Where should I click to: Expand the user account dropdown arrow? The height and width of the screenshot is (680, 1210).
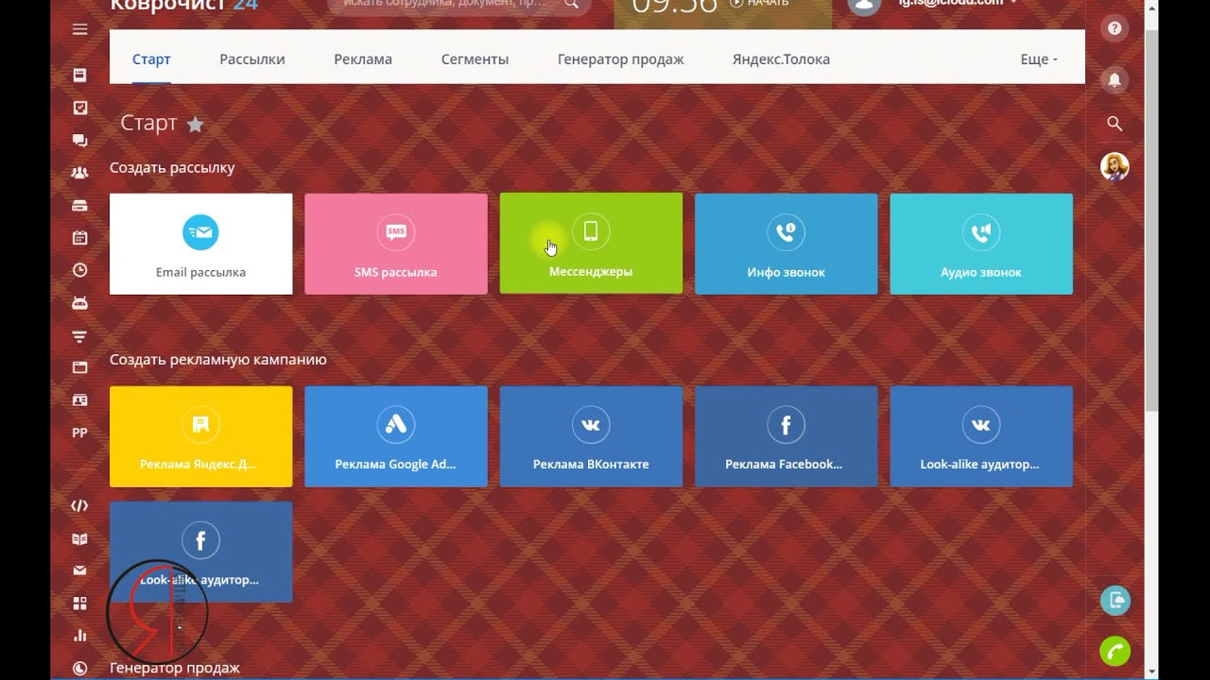pyautogui.click(x=1013, y=3)
